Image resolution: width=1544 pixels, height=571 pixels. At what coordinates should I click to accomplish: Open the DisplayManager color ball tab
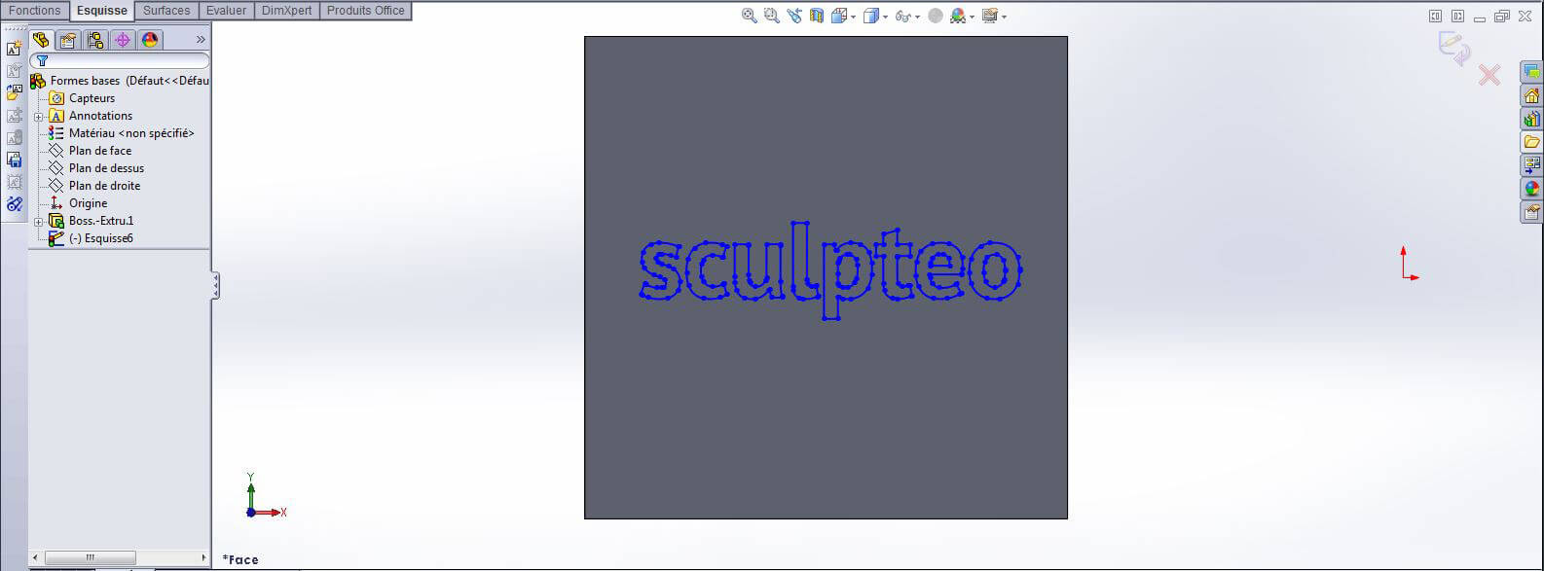point(149,40)
